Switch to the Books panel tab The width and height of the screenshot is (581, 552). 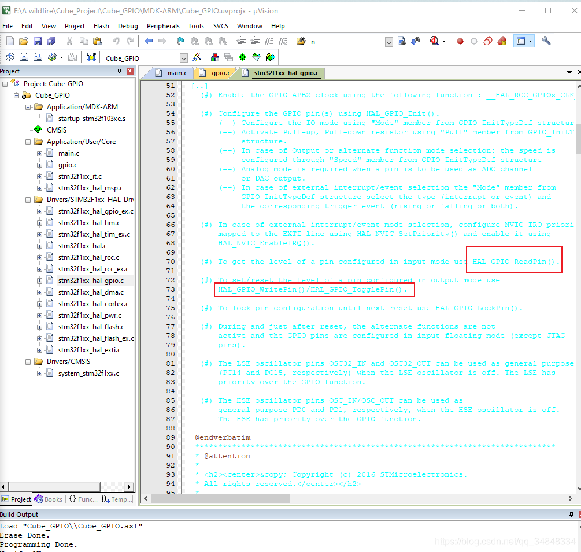(49, 499)
